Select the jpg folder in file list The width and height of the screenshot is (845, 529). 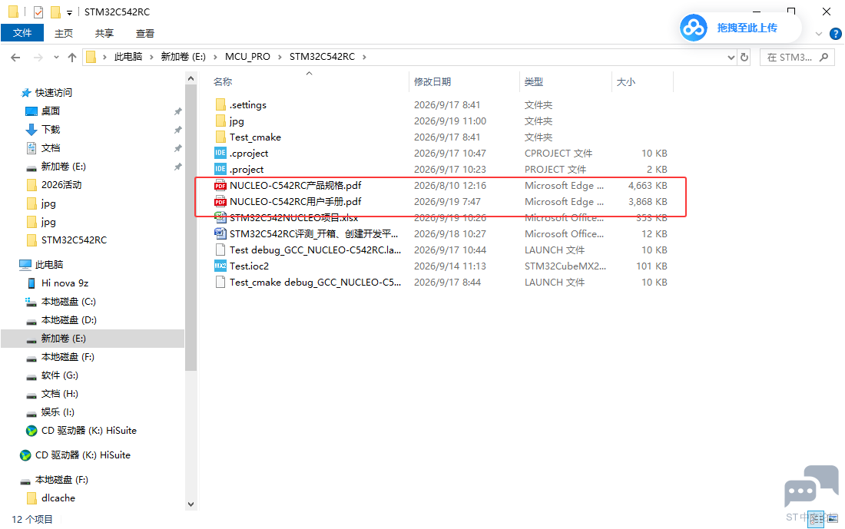pos(230,121)
